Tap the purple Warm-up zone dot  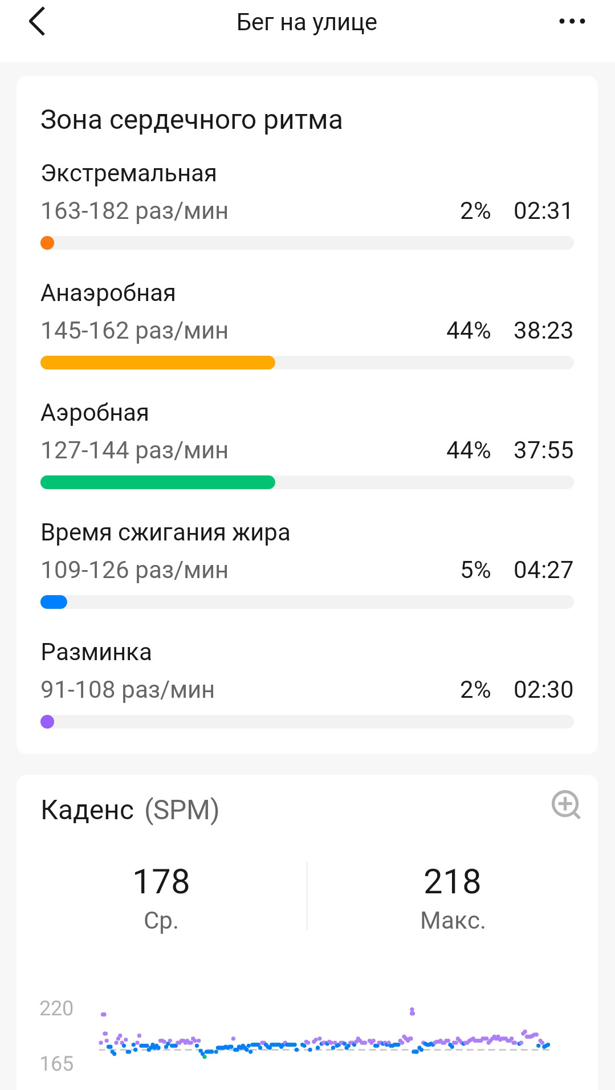click(x=47, y=722)
